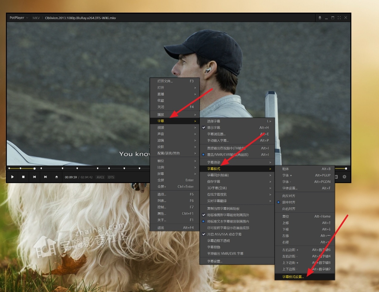379x292 pixels.
Task: Choose 向左对齐 alignment option
Action: point(305,196)
